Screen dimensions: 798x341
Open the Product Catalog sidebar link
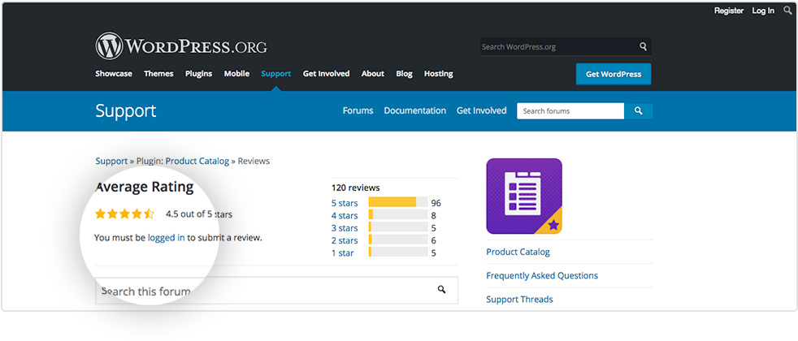[518, 252]
